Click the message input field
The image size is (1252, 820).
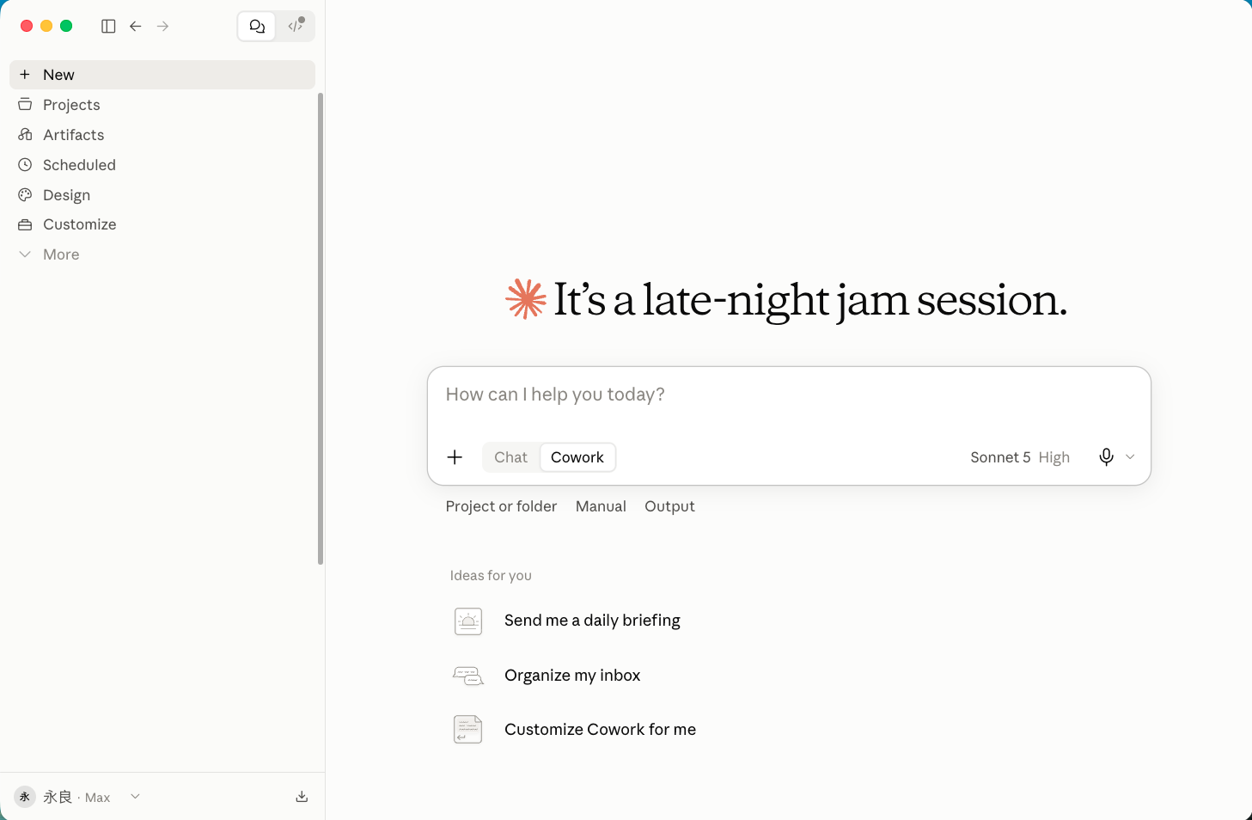click(x=789, y=395)
